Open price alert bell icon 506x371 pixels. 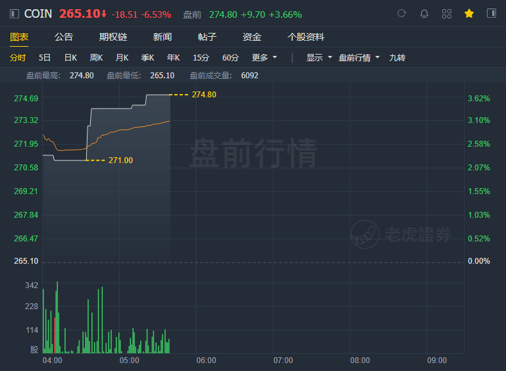[x=424, y=14]
